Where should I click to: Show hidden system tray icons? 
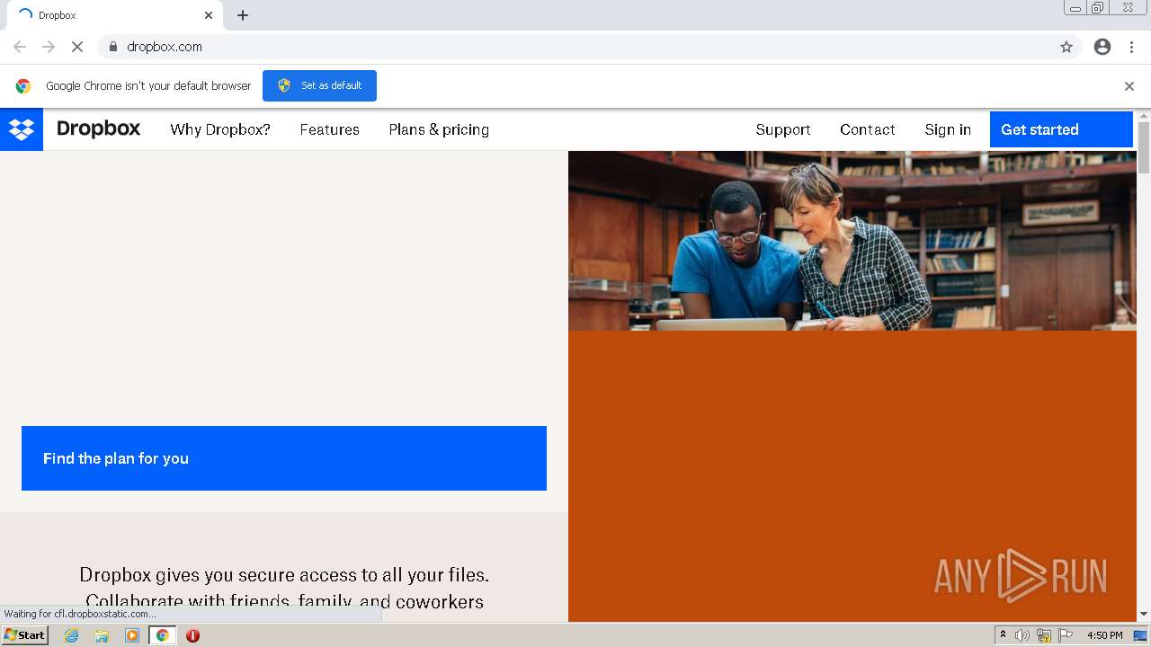pyautogui.click(x=1003, y=634)
